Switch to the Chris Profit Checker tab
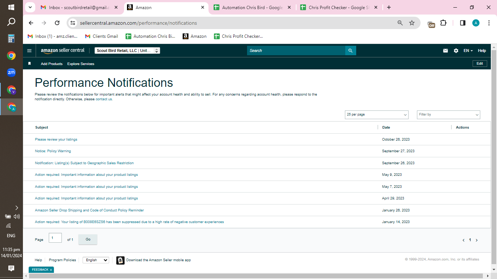Image resolution: width=497 pixels, height=279 pixels. coord(339,7)
